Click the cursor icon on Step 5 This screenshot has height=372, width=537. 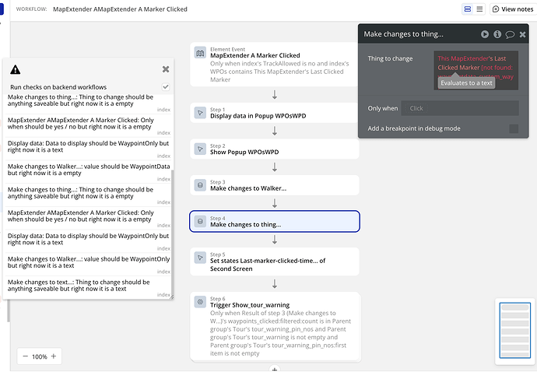(x=200, y=258)
